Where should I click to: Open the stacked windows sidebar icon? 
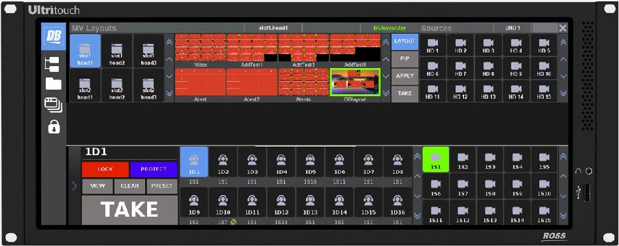pos(54,105)
